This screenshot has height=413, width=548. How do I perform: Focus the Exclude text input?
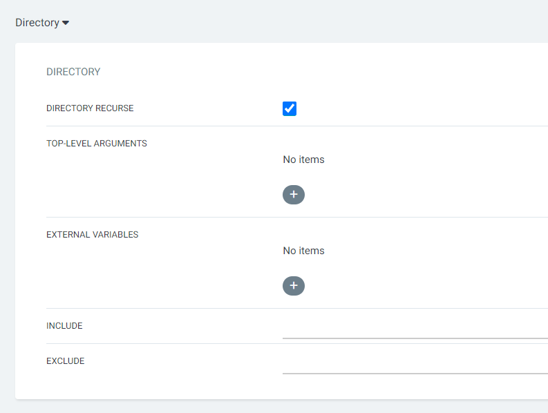point(415,363)
